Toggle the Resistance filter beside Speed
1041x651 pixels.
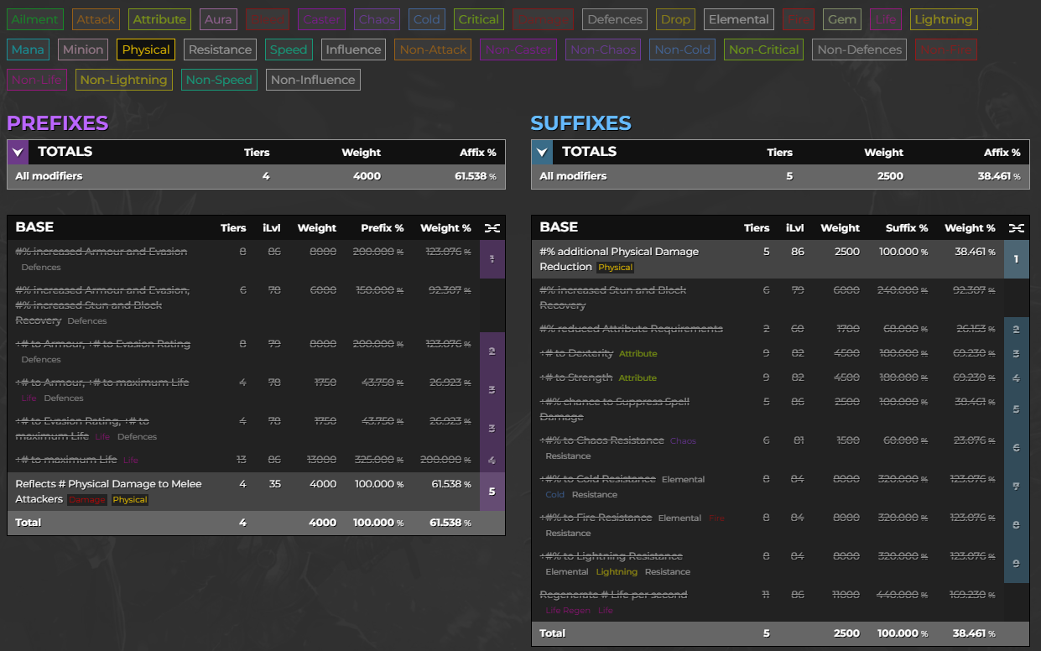tap(221, 49)
